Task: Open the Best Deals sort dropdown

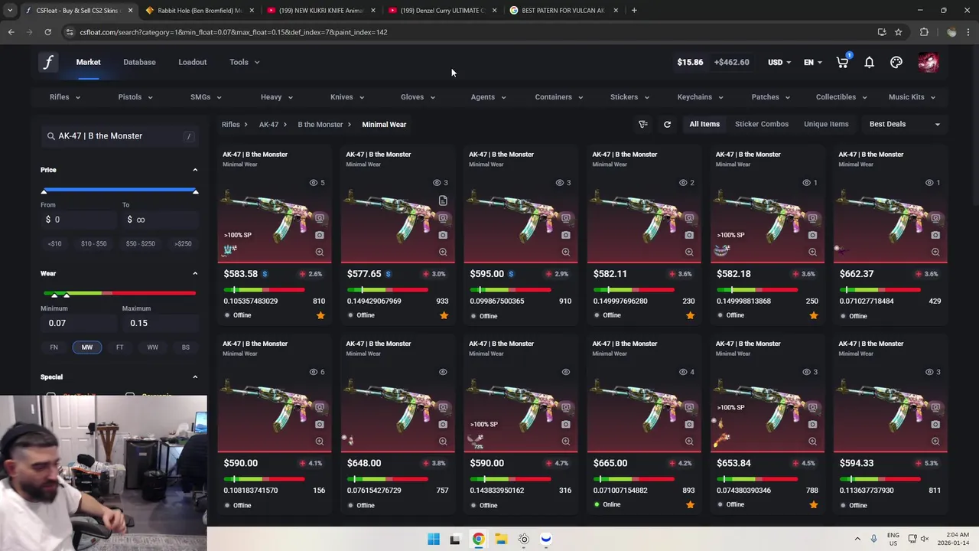Action: coord(905,124)
